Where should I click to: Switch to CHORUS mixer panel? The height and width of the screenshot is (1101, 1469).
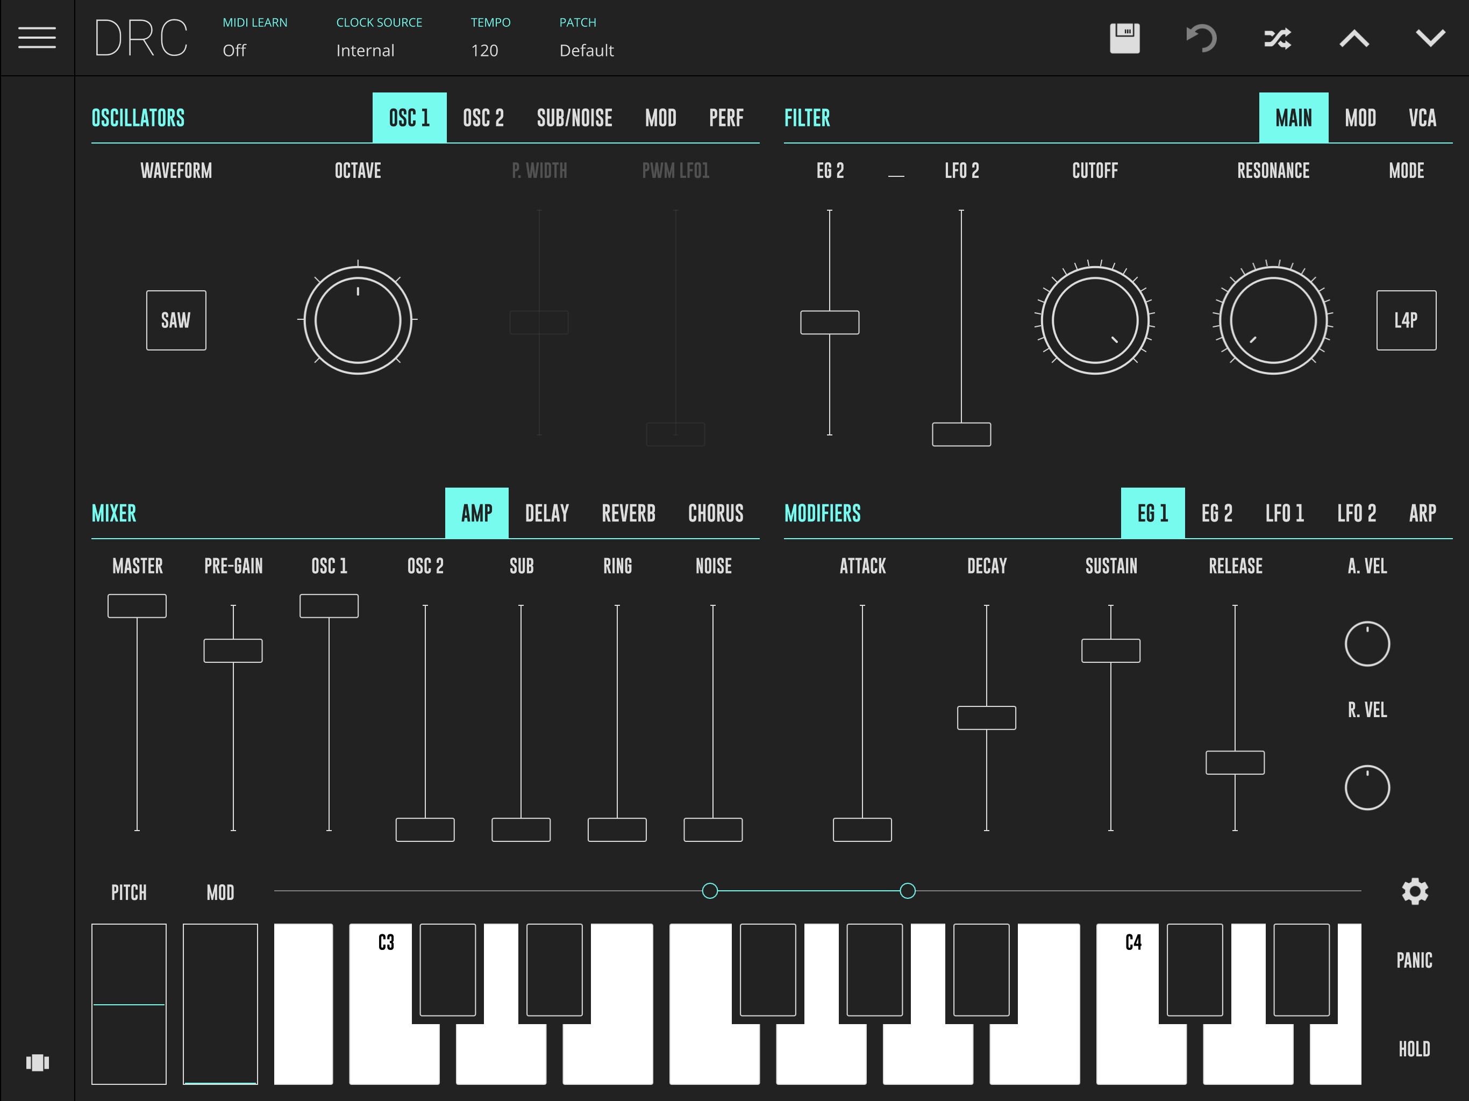coord(716,513)
